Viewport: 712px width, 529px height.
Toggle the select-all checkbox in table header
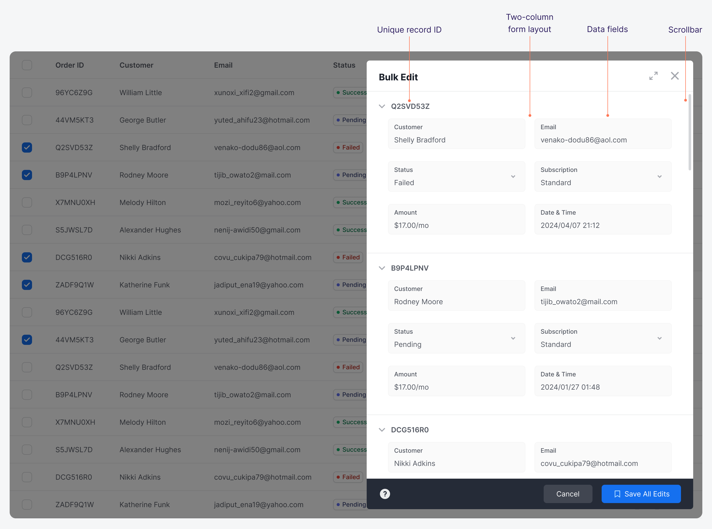coord(27,65)
